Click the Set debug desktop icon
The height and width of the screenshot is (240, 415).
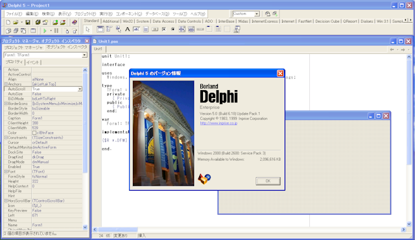point(275,14)
